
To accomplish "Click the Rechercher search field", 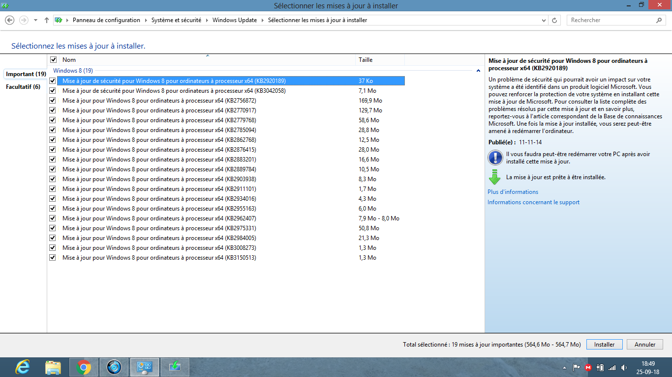I will (611, 20).
